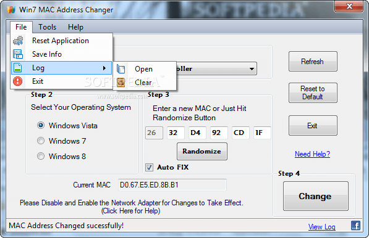Screen dimensions: 369x238
Task: Select the Windows 7 radio button
Action: pos(41,141)
